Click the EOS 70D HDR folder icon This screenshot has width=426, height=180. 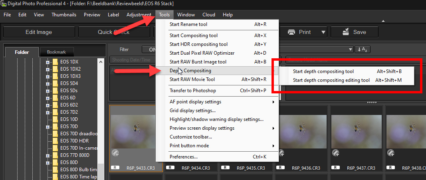click(55, 141)
